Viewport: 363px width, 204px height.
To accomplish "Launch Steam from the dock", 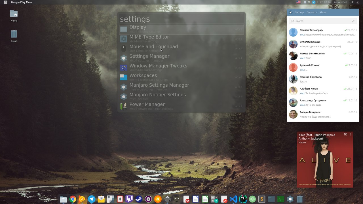I will pyautogui.click(x=138, y=199).
